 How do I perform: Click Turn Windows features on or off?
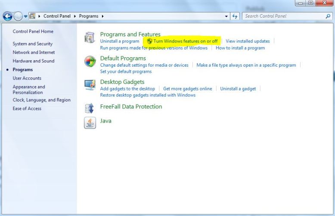(185, 41)
